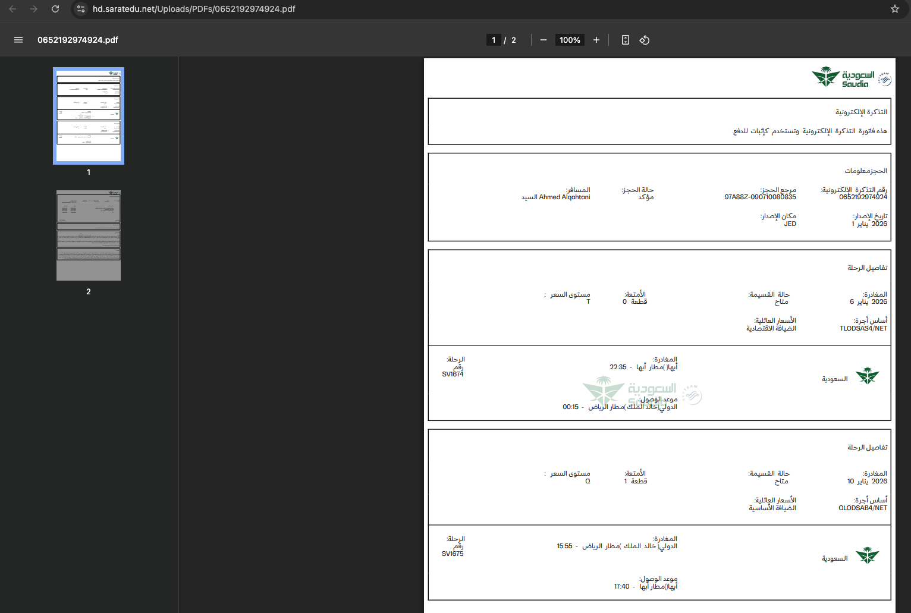Click flight number SV1675

pyautogui.click(x=453, y=554)
